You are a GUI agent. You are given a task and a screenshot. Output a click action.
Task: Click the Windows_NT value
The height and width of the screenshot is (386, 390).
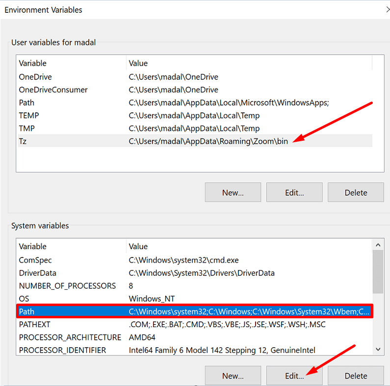click(x=152, y=299)
